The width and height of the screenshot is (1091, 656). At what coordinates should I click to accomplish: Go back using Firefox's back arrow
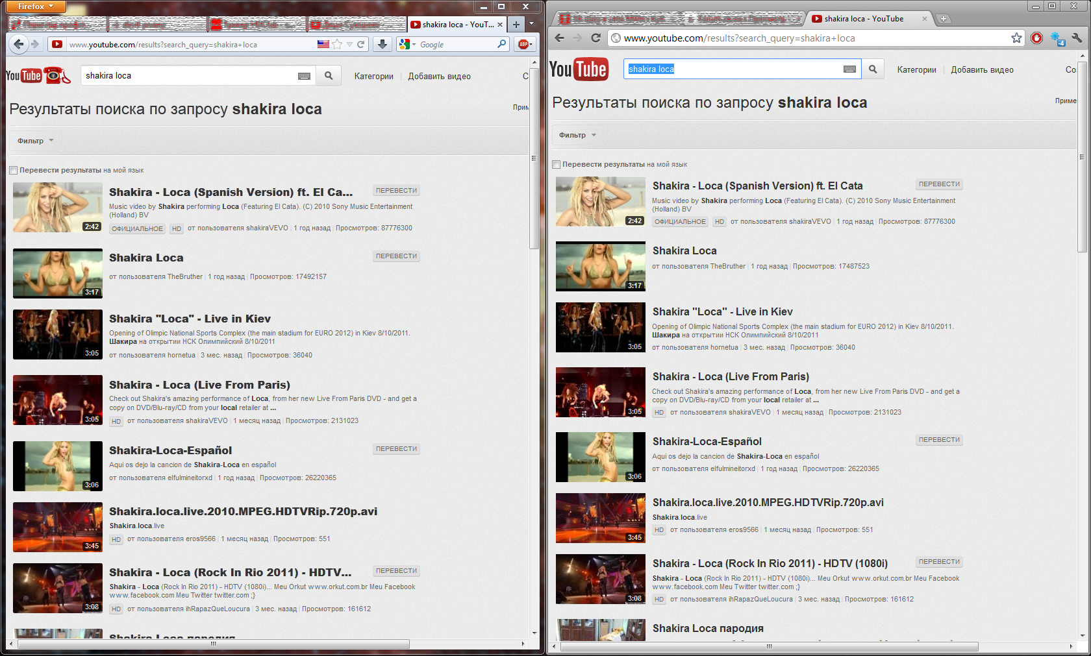point(19,44)
